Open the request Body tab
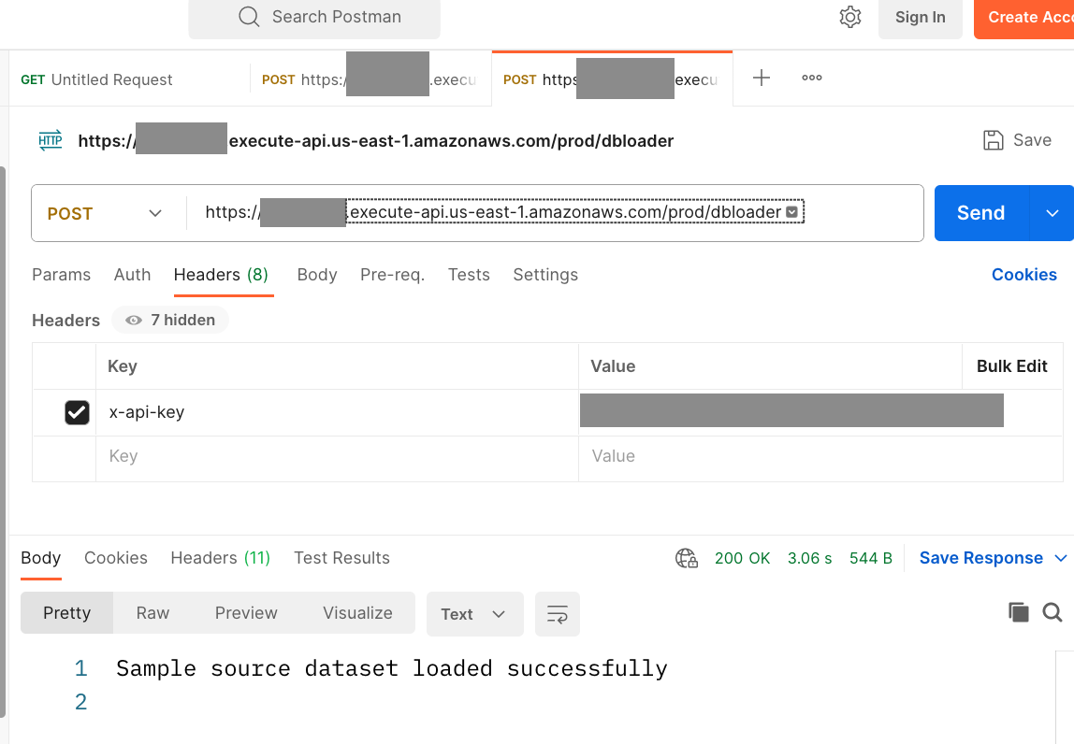Image resolution: width=1074 pixels, height=744 pixels. (x=317, y=275)
